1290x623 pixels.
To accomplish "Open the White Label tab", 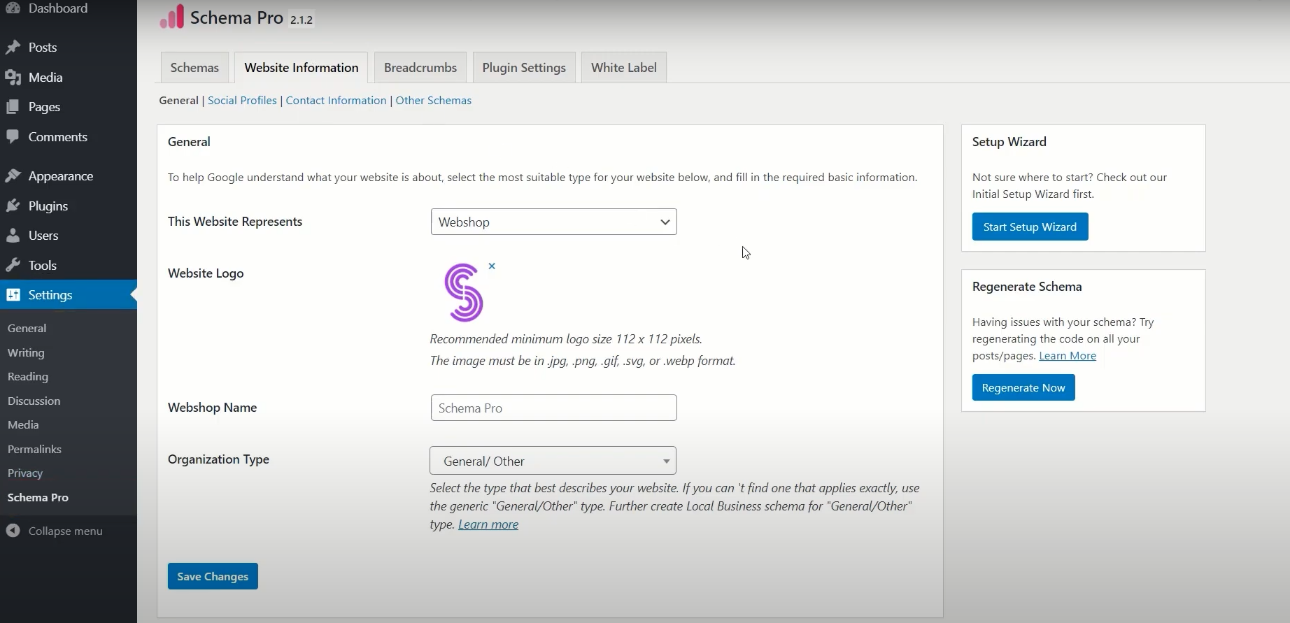I will click(x=624, y=68).
